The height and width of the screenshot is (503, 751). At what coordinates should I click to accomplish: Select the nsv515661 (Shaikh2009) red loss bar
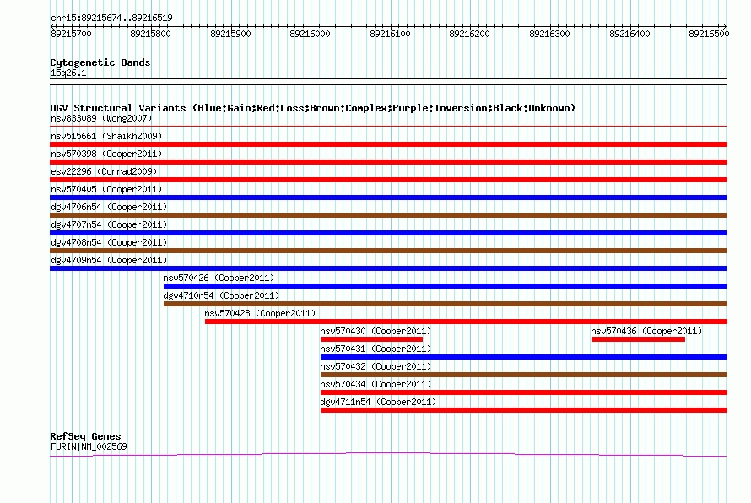pos(388,144)
